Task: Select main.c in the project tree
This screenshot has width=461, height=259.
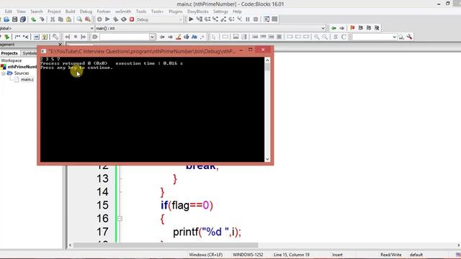Action: point(27,79)
